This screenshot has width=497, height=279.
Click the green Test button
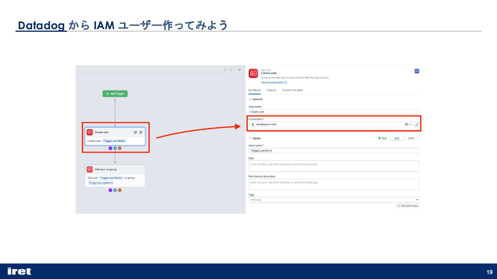(383, 138)
